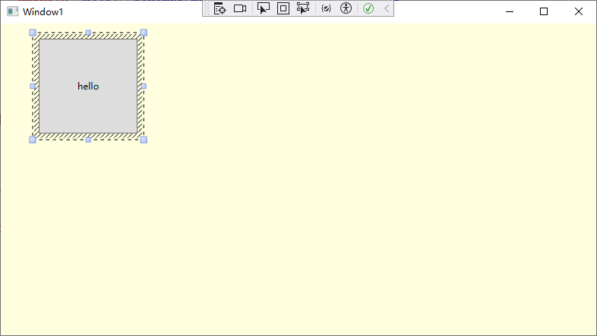
Task: Click top-left resize handle of hello button
Action: [x=33, y=33]
